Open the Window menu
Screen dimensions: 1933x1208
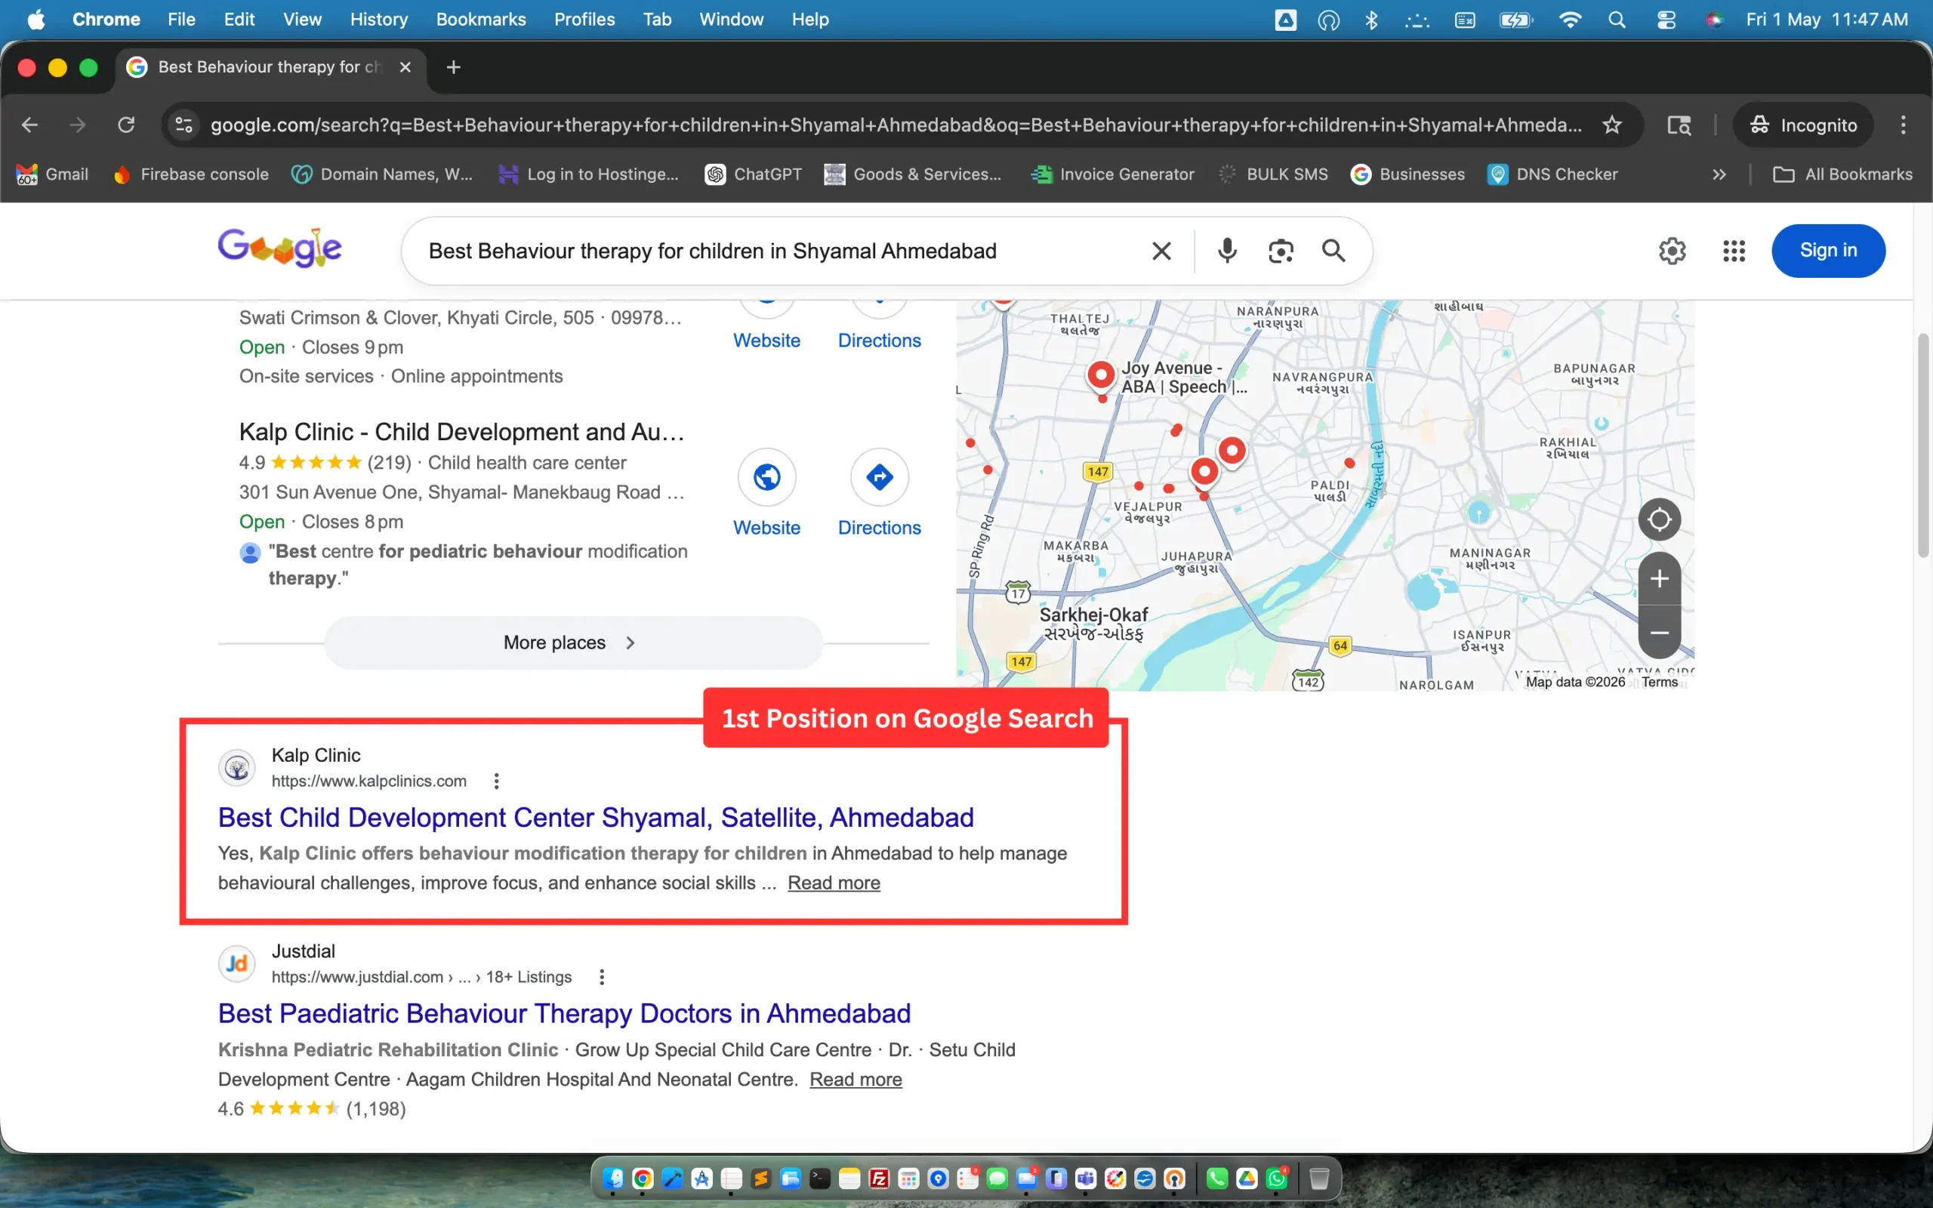731,19
